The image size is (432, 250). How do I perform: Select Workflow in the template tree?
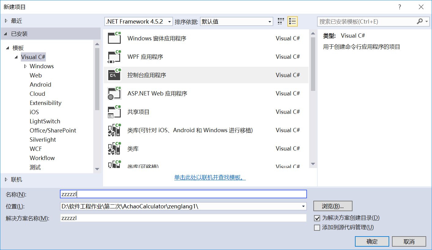[x=42, y=158]
